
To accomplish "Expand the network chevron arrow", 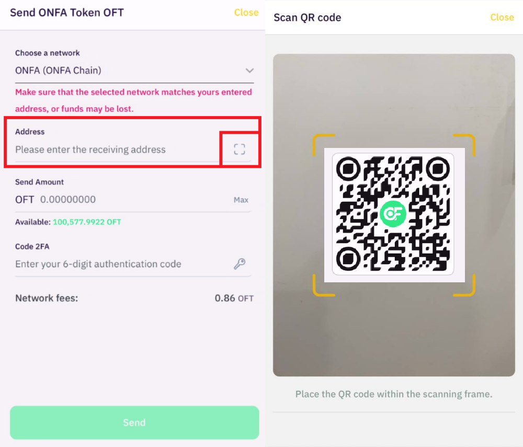I will click(249, 71).
